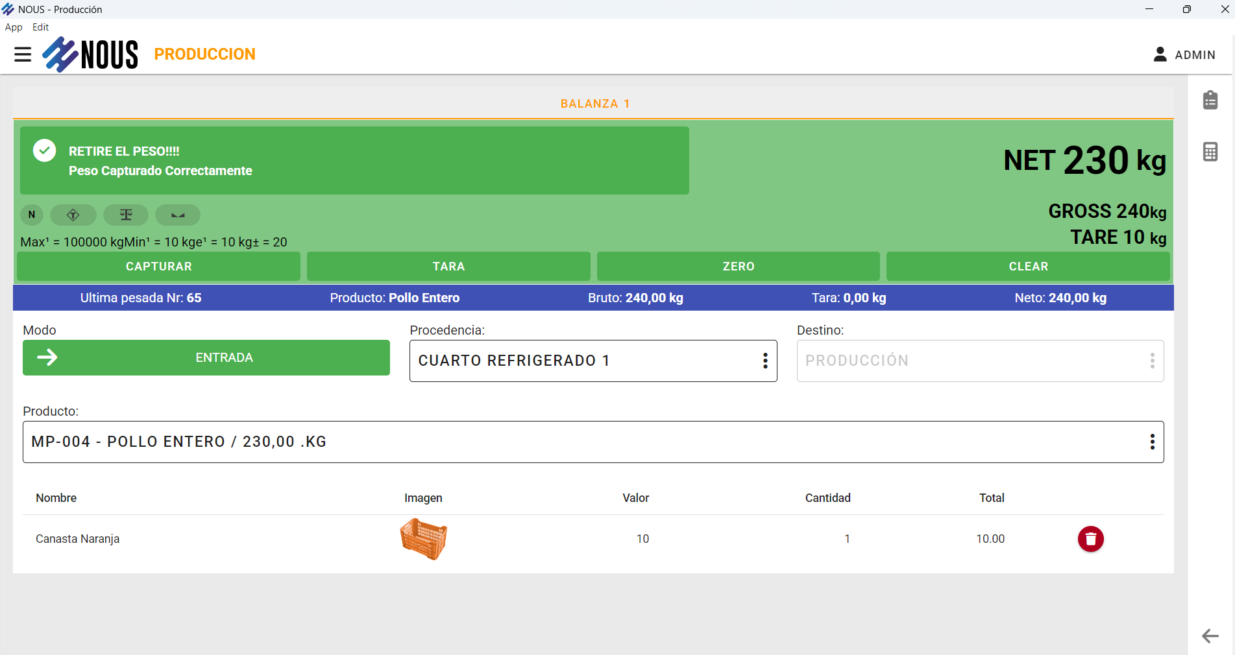Toggle the stability indicator chip
This screenshot has height=655, width=1235.
[178, 215]
